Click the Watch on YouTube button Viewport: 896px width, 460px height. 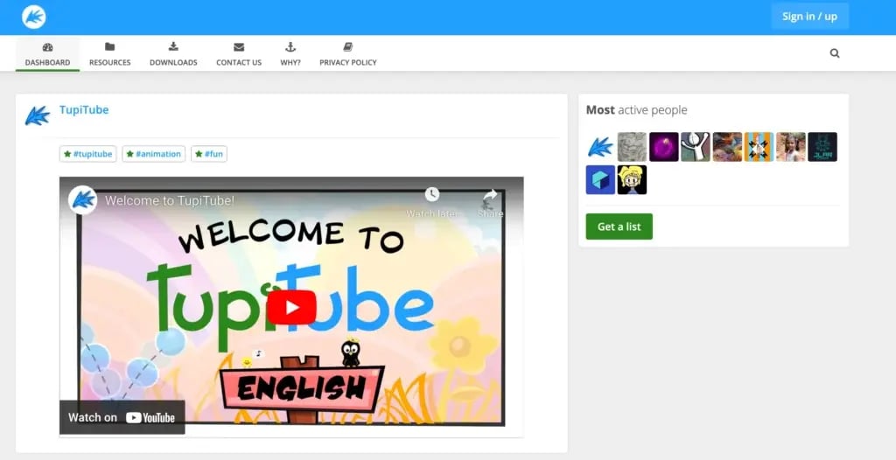122,417
